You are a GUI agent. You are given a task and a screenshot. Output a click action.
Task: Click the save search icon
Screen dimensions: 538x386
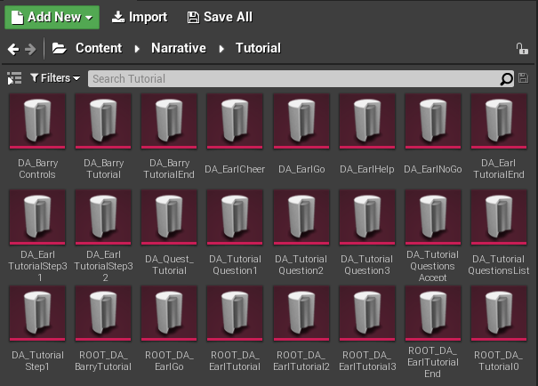click(x=524, y=79)
